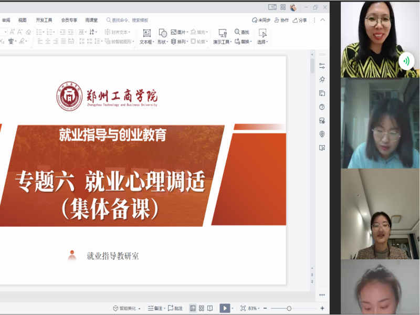The image size is (420, 315).
Task: Start the slideshow with the play button
Action: 225,308
